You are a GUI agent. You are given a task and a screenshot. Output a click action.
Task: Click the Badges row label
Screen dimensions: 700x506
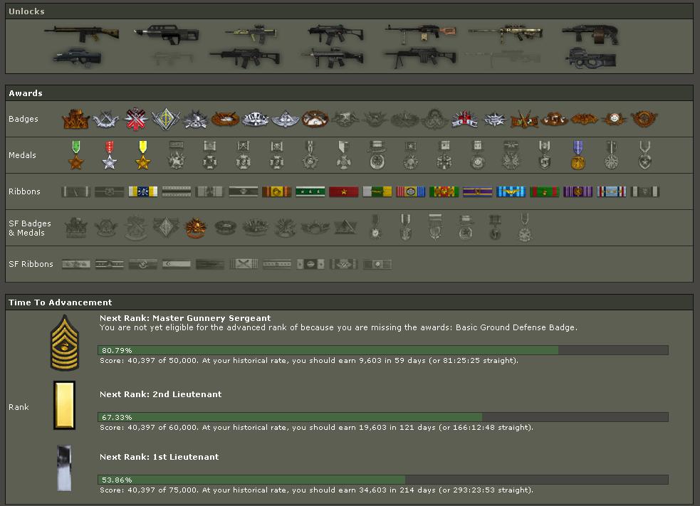[x=23, y=119]
